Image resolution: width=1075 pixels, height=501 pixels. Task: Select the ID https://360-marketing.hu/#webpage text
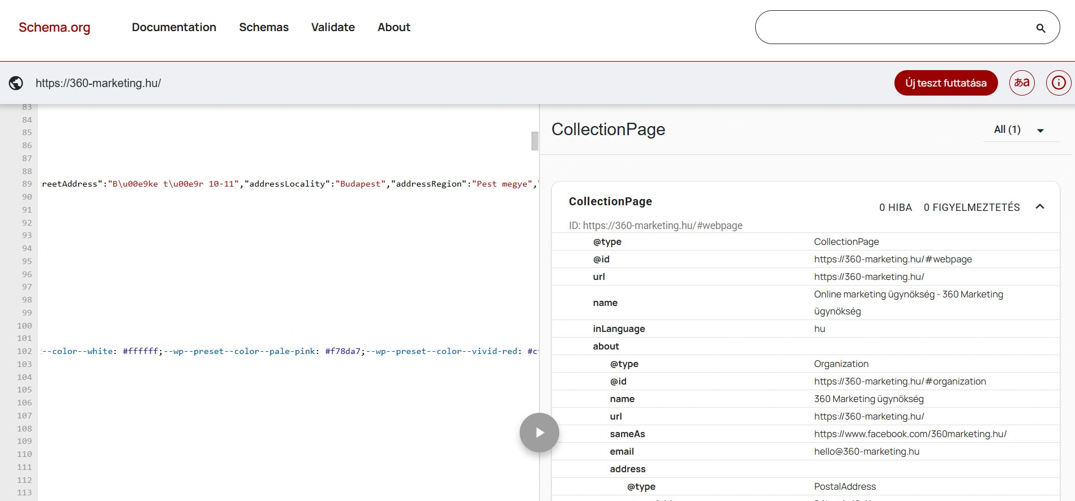[656, 225]
